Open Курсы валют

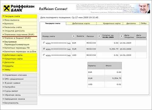pyautogui.click(x=19, y=91)
